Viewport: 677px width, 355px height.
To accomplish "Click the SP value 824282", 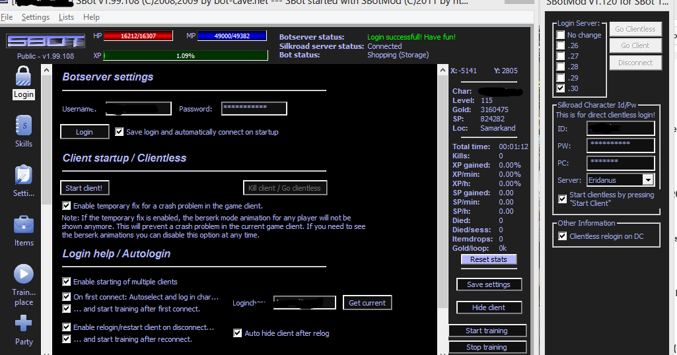I will click(492, 119).
